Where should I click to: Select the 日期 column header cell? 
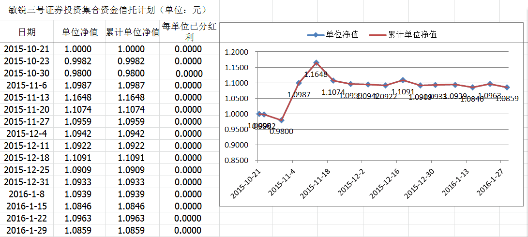click(27, 32)
